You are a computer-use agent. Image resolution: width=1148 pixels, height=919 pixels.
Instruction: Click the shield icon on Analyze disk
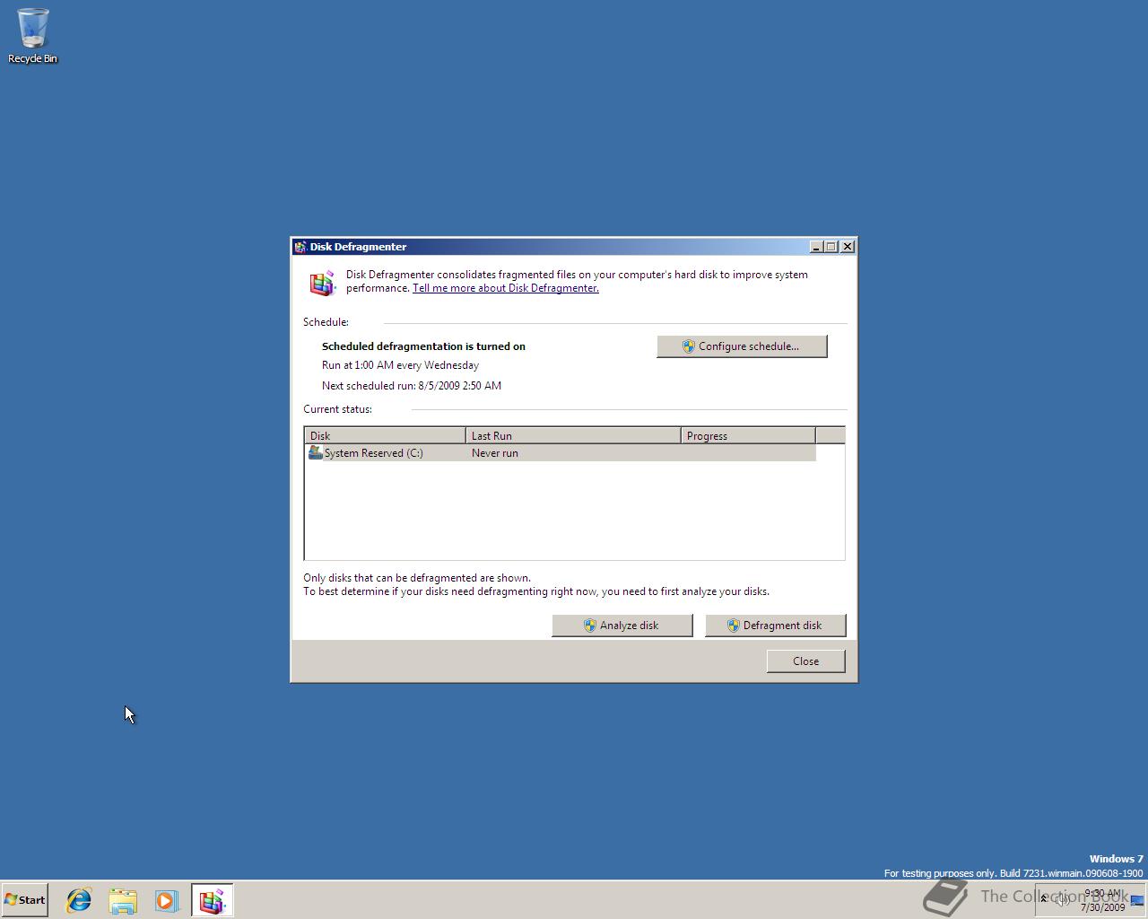[x=589, y=626]
